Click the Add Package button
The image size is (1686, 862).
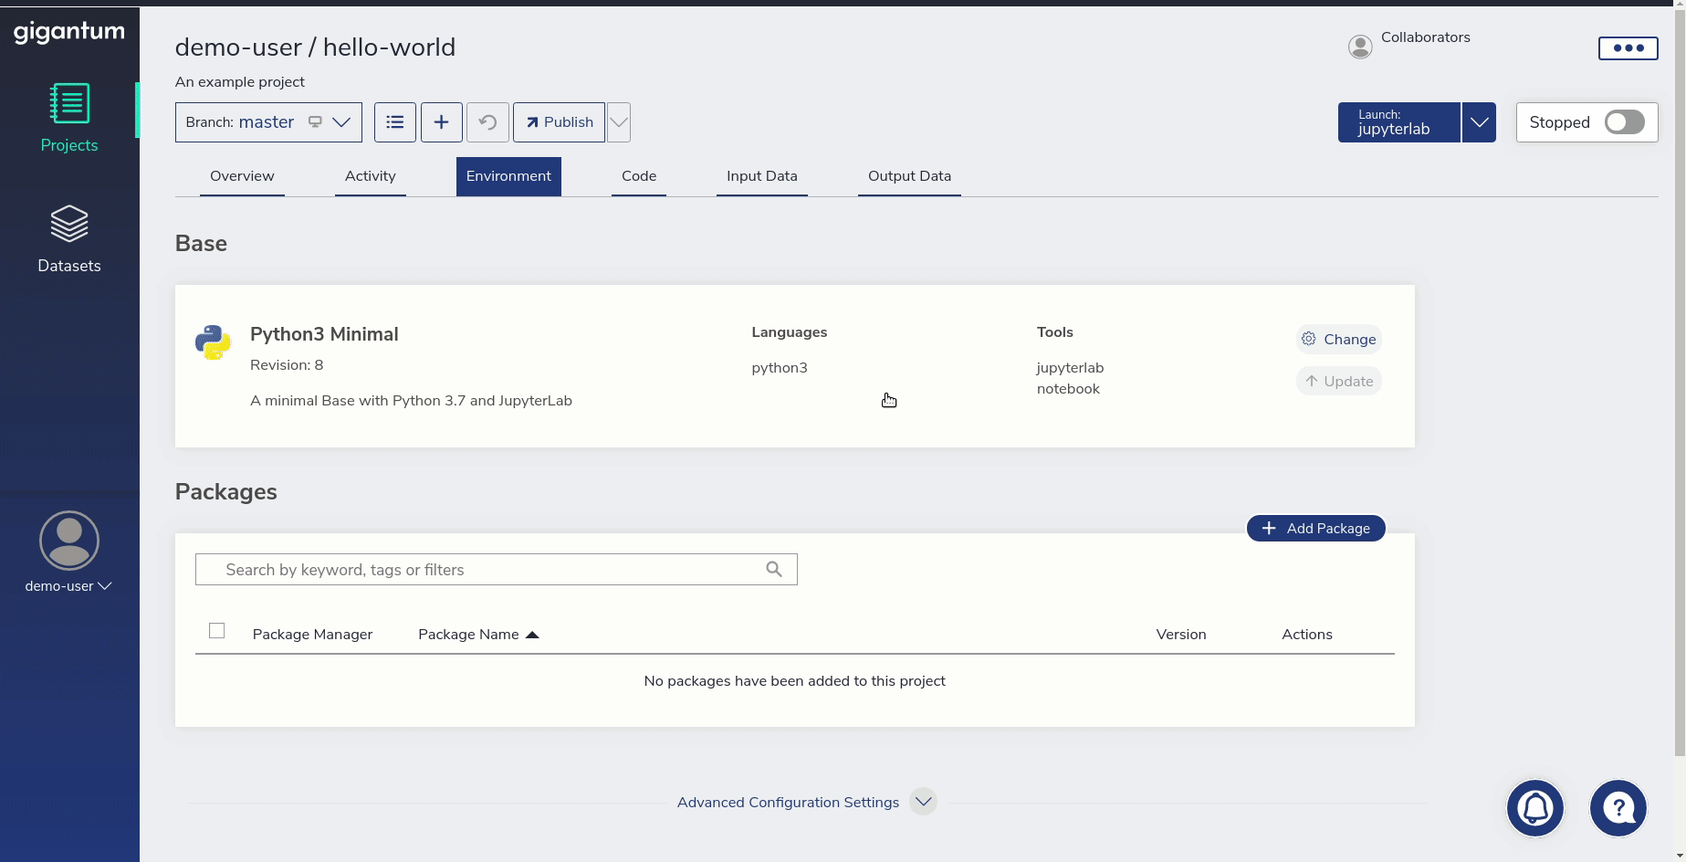1316,529
